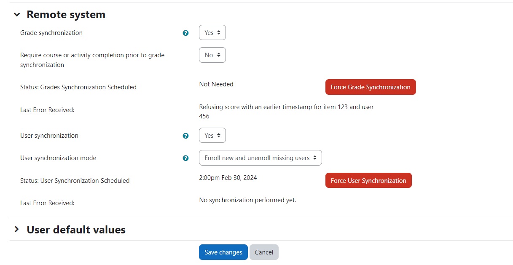Open the completion requirement No dropdown

click(212, 55)
